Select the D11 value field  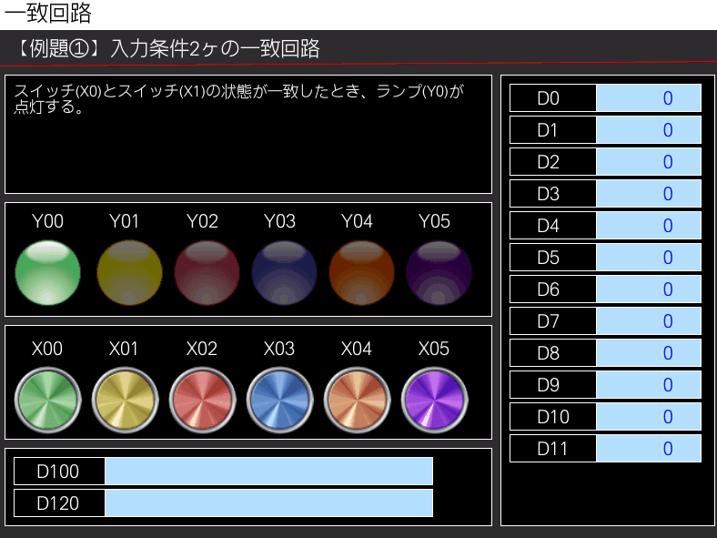pyautogui.click(x=649, y=448)
